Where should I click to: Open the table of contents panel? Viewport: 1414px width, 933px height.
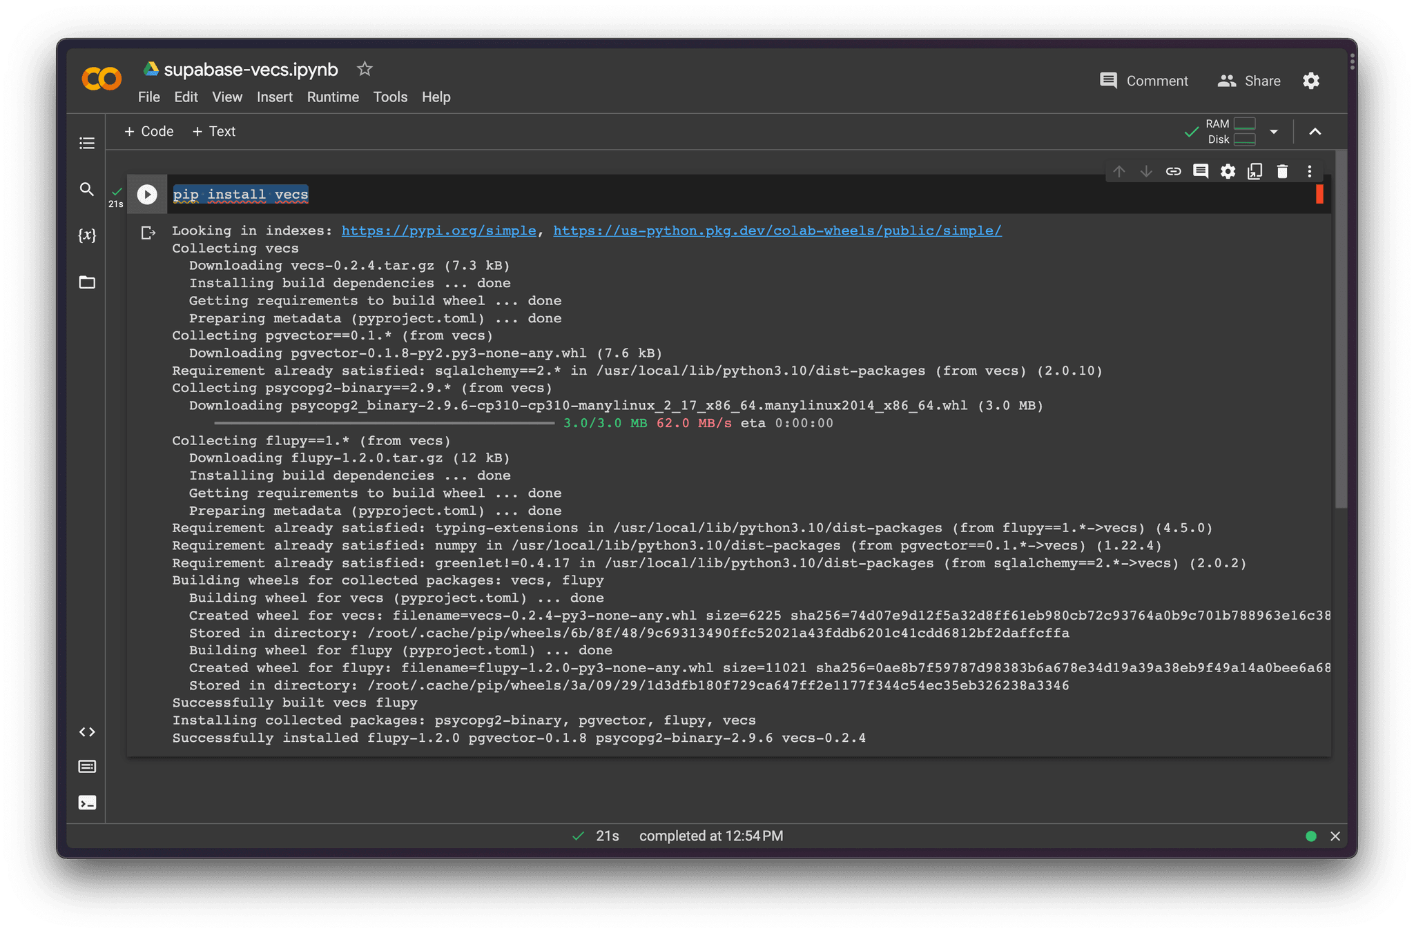click(x=87, y=143)
